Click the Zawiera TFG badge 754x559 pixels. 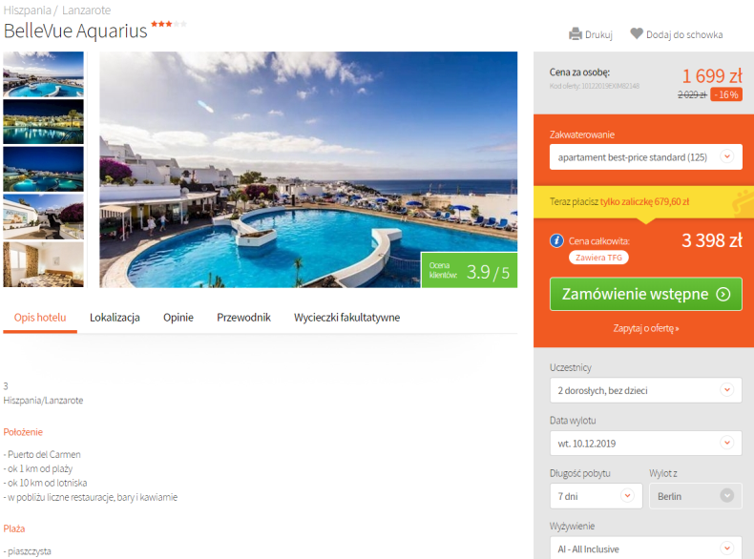(598, 258)
